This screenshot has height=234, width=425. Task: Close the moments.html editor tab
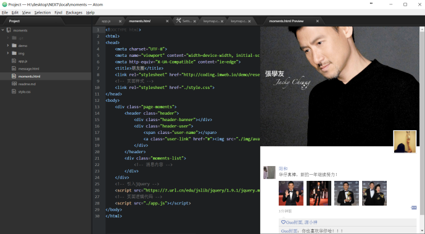[x=167, y=21]
